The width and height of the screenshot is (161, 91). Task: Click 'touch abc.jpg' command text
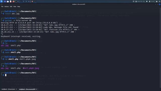pyautogui.click(x=12, y=14)
